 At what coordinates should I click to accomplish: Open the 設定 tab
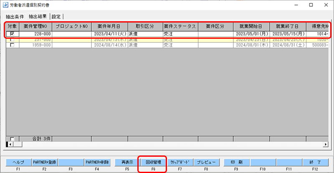56,17
